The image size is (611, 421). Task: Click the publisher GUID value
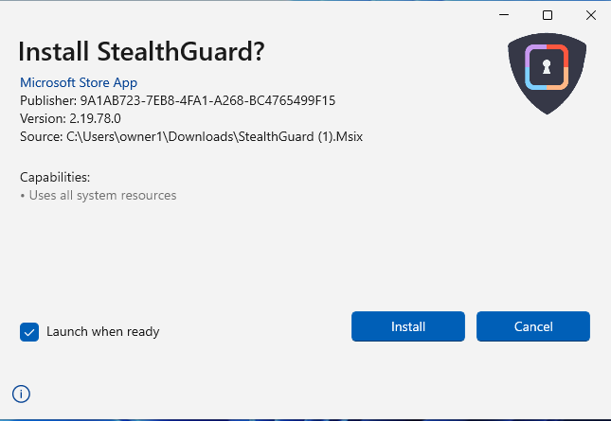[208, 100]
